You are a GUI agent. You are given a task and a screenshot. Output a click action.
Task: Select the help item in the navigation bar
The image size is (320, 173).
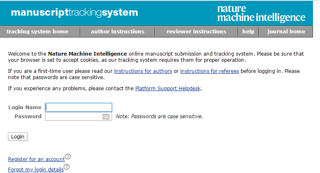(248, 32)
